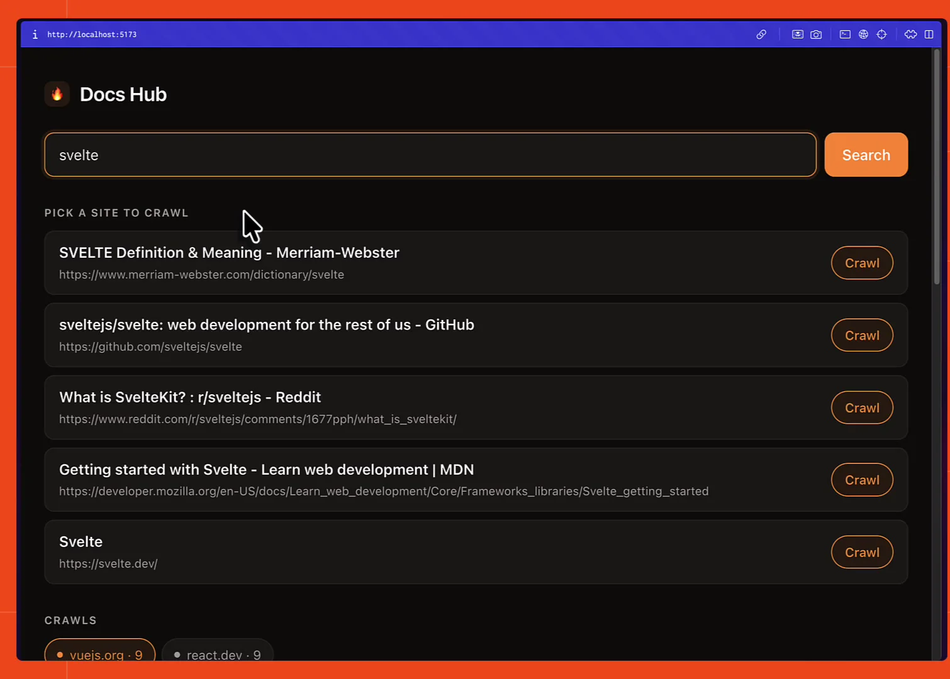Click the https://svelte.dev/ URL text

coord(108,564)
